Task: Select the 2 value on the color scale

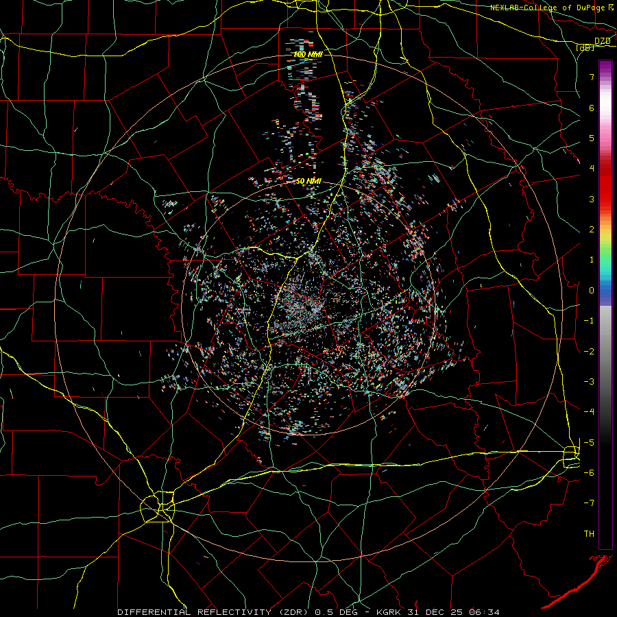Action: (x=592, y=230)
